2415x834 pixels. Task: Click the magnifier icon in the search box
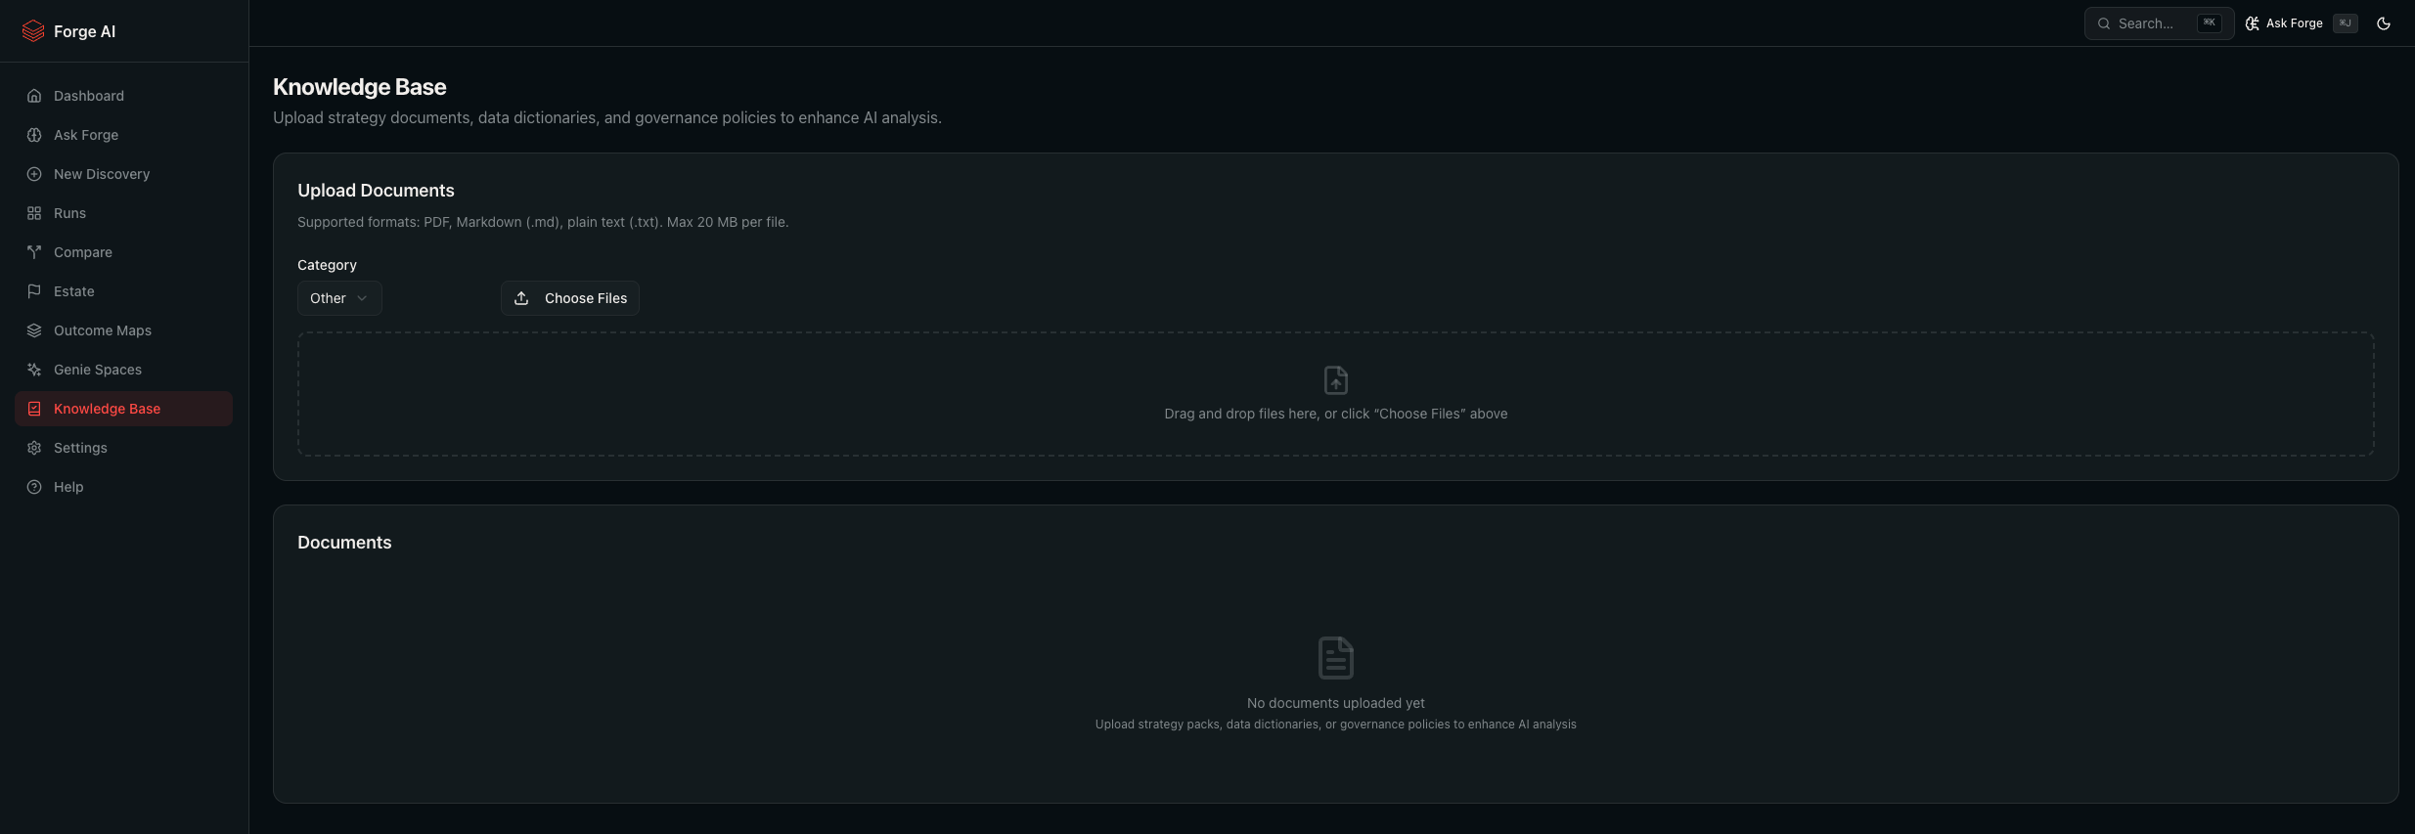[x=2104, y=23]
